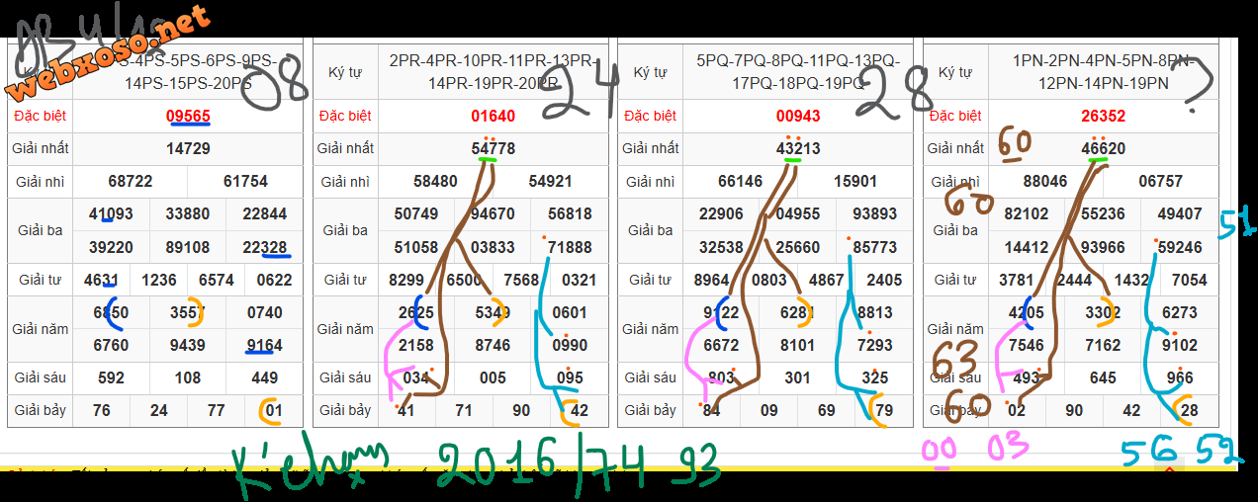Click special prize number 09565
1258x502 pixels.
188,117
